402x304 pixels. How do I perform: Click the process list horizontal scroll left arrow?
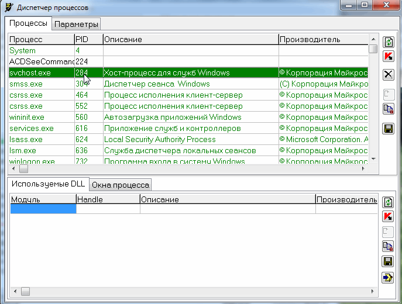[13, 168]
